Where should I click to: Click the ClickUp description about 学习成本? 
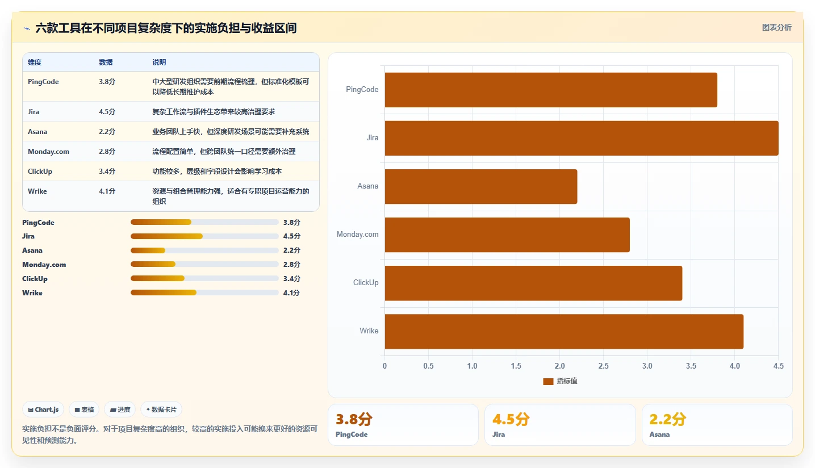(x=217, y=172)
